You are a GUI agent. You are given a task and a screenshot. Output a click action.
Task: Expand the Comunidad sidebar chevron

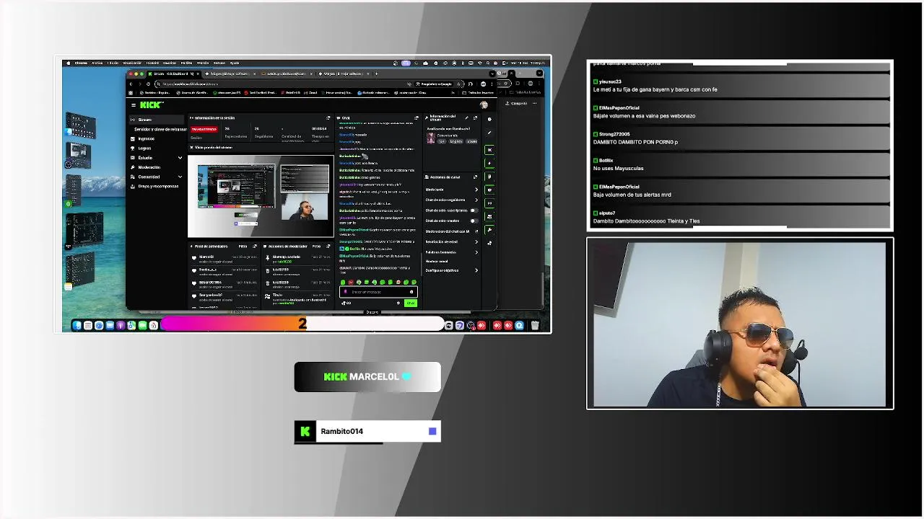180,177
